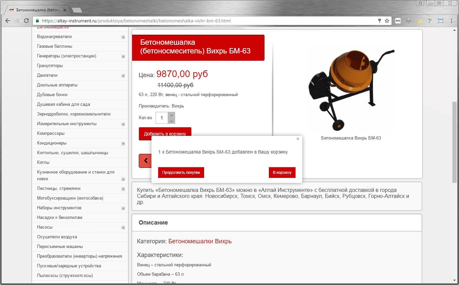Expand Насосы category
Image resolution: width=459 pixels, height=285 pixels.
[123, 228]
